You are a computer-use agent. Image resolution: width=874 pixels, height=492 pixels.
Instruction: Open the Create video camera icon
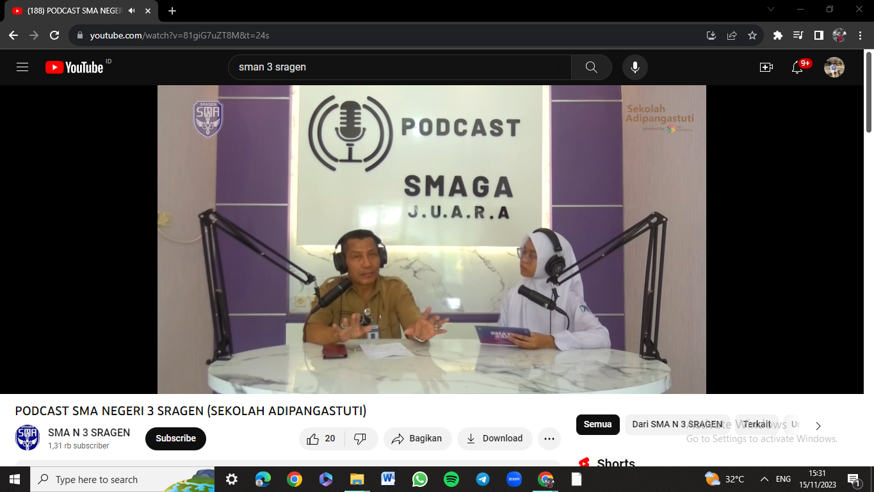click(766, 67)
